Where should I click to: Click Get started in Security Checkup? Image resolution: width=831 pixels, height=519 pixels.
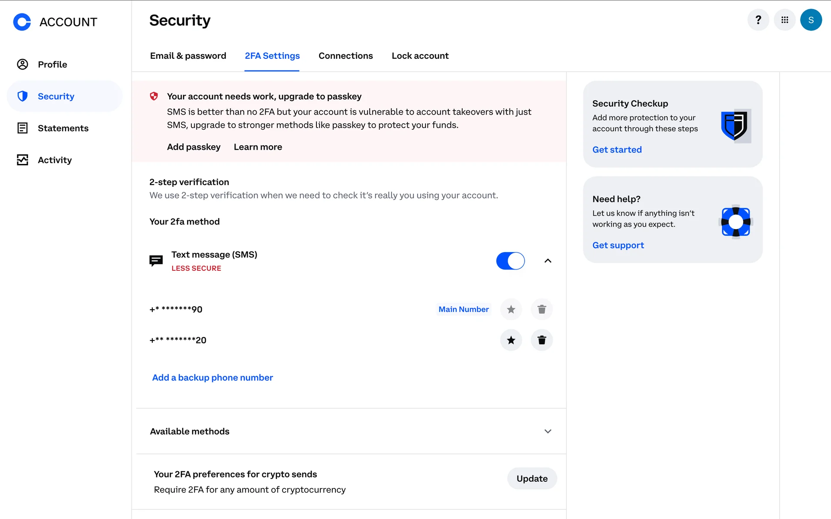point(617,150)
